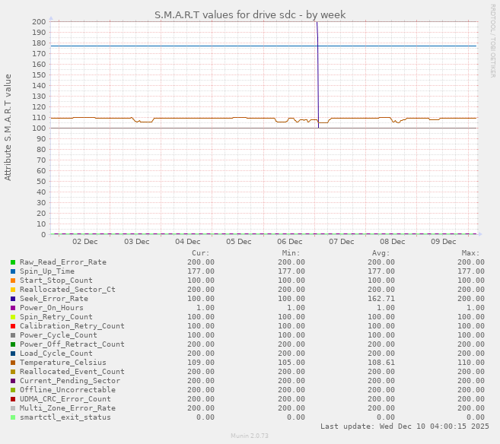Image resolution: width=500 pixels, height=444 pixels.
Task: Click the '09 Dec' x-axis date label
Action: click(444, 242)
